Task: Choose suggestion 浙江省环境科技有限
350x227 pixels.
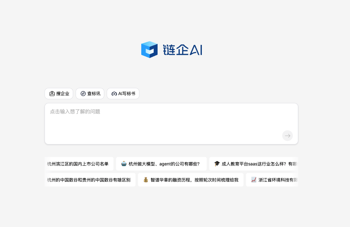Action: pyautogui.click(x=272, y=180)
